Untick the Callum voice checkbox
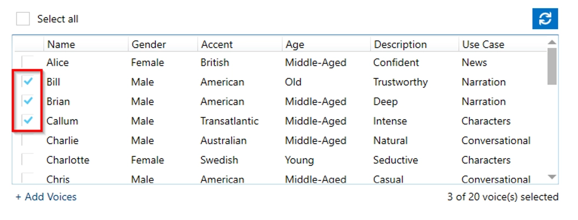Screen dimensions: 578x220 [27, 120]
